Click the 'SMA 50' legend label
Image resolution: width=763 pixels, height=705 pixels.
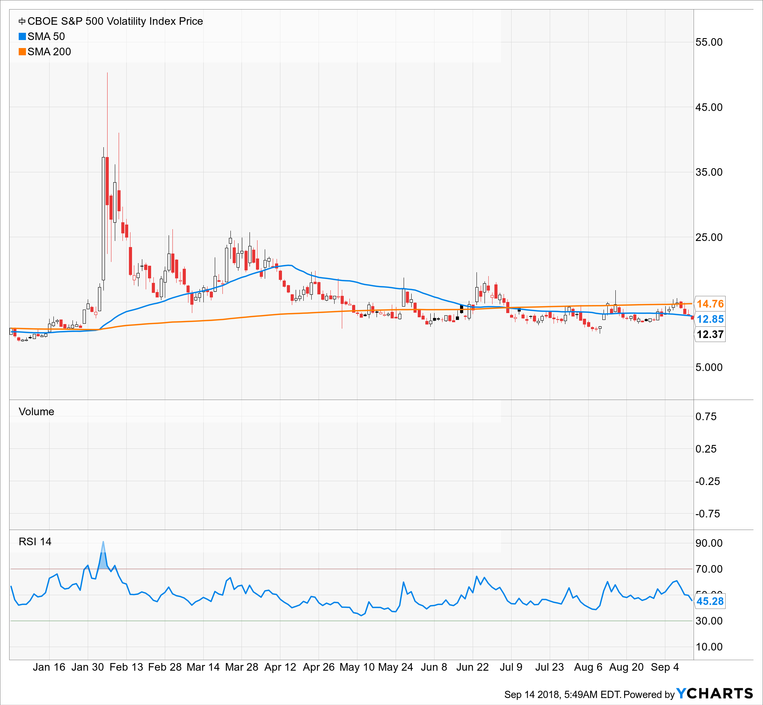46,36
